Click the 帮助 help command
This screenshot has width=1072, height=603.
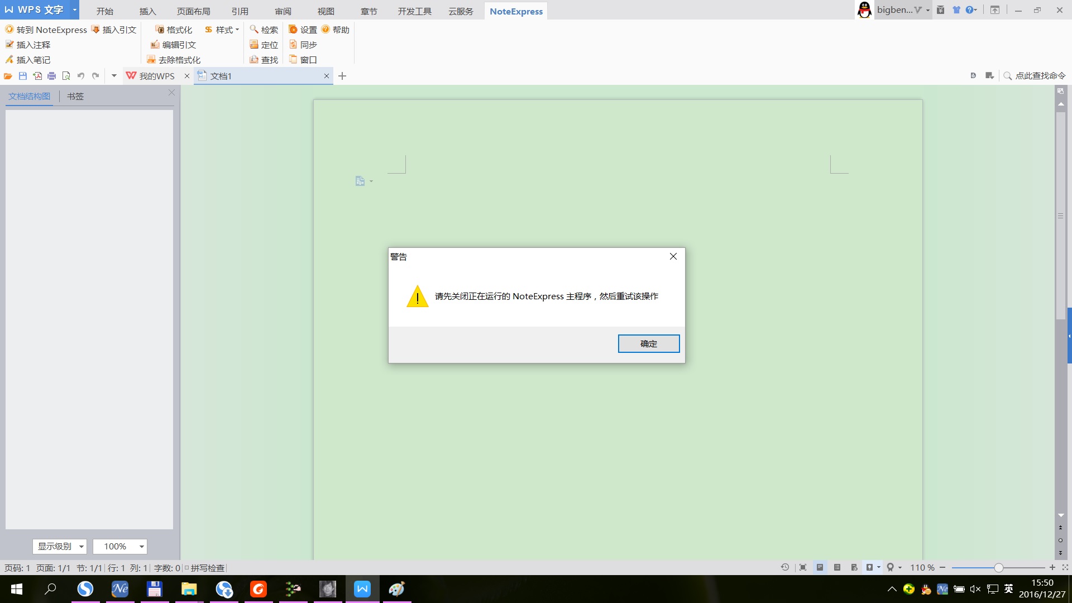335,30
